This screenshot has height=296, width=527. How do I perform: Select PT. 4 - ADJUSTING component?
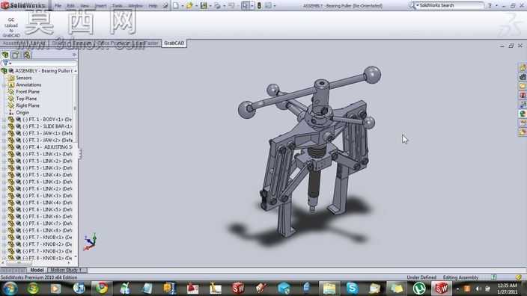pyautogui.click(x=47, y=147)
